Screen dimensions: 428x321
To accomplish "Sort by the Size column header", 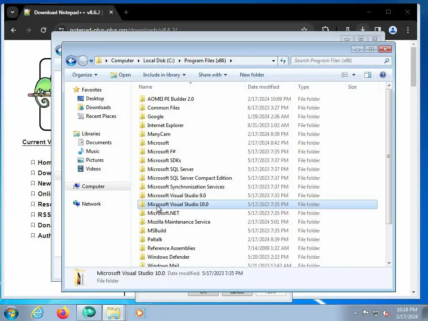I will (352, 87).
